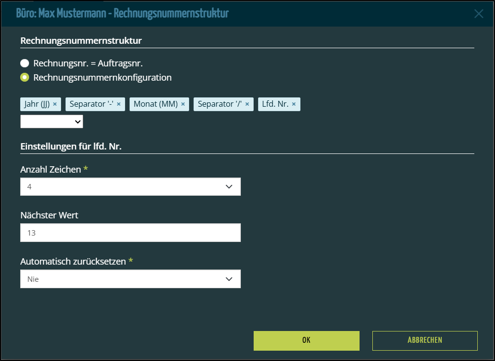This screenshot has width=495, height=361.
Task: Click the Jahr (JJ) tag label
Action: click(37, 104)
